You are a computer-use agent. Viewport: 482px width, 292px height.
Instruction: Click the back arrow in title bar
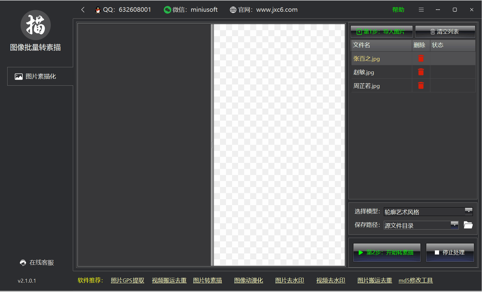pos(83,10)
